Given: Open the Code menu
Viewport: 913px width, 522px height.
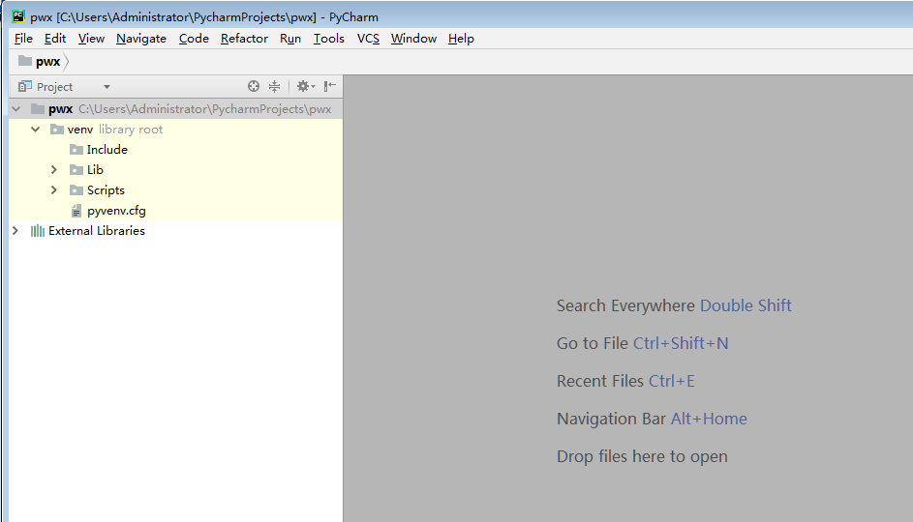Looking at the screenshot, I should click(194, 39).
